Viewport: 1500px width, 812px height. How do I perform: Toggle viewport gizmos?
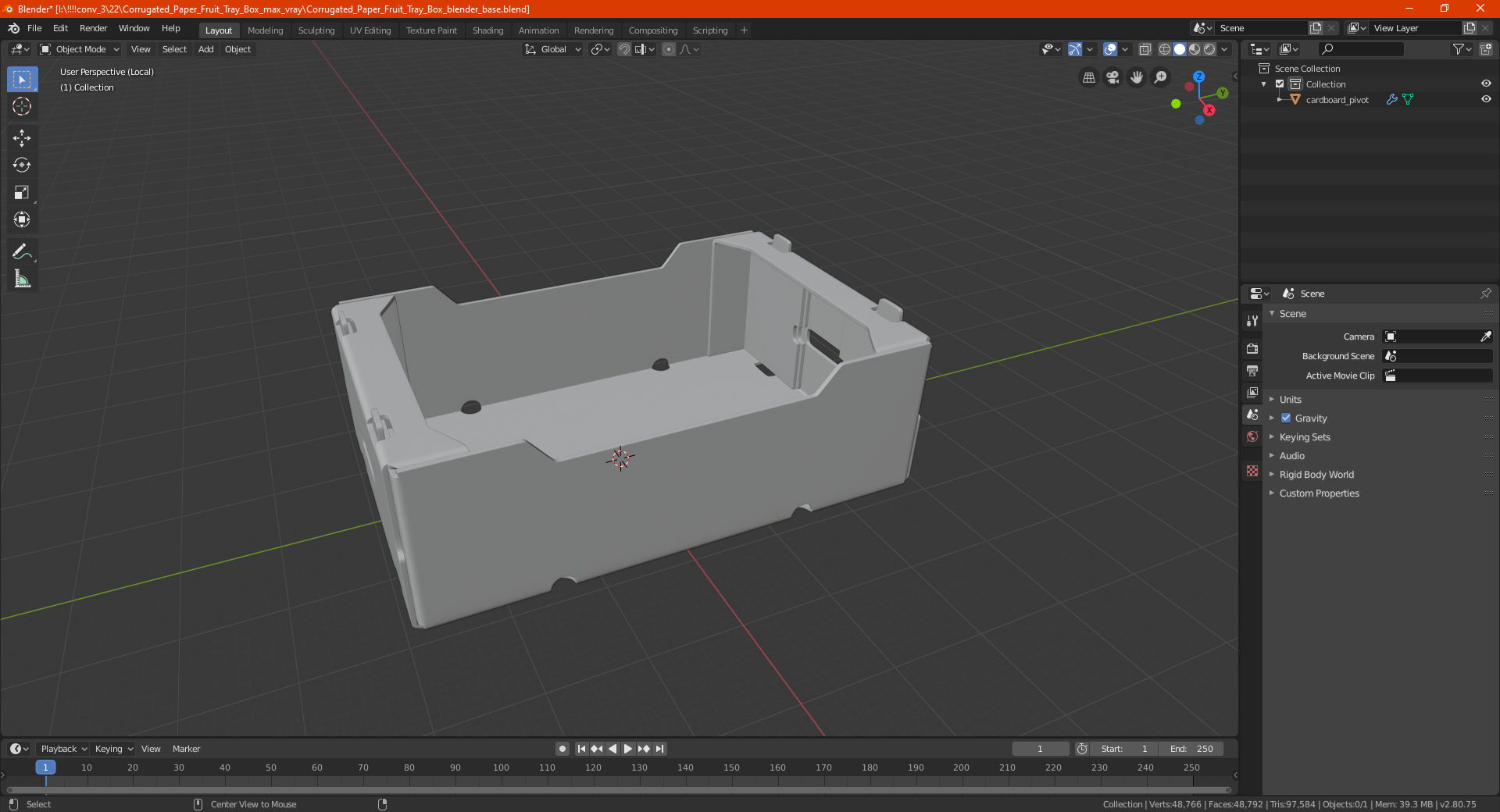click(x=1075, y=49)
